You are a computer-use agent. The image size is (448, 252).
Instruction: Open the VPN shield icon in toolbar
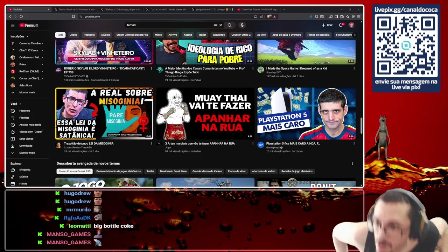(353, 16)
